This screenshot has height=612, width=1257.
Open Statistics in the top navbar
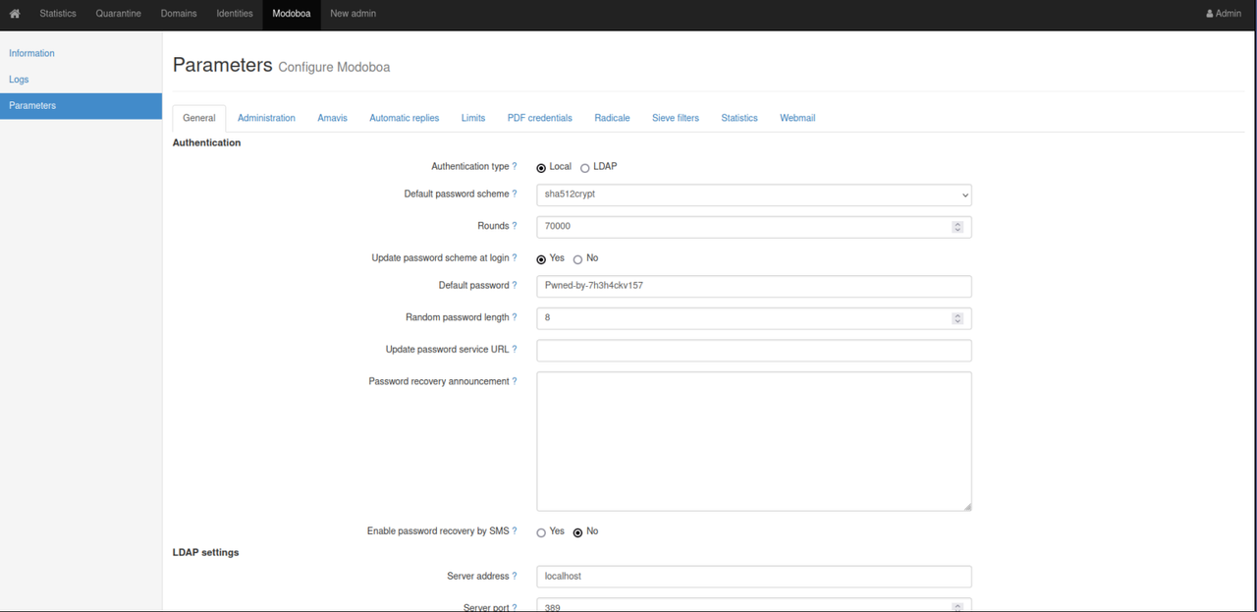pos(58,14)
